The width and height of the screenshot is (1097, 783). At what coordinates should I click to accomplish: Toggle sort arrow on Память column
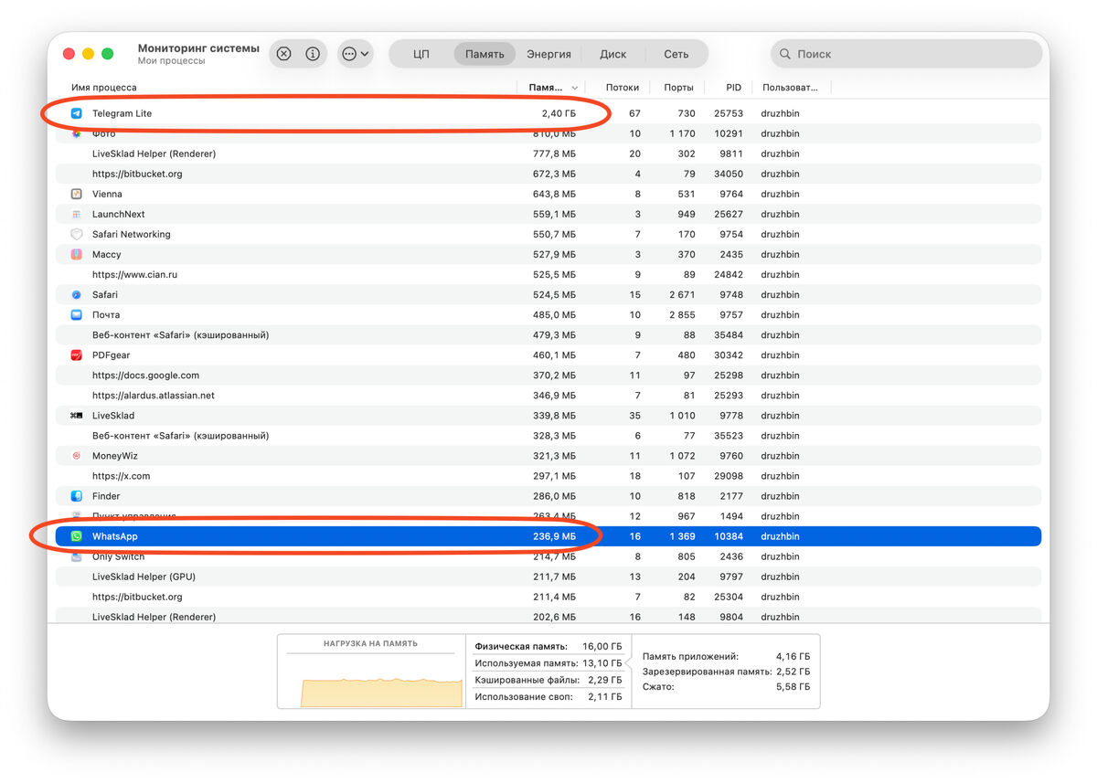575,88
